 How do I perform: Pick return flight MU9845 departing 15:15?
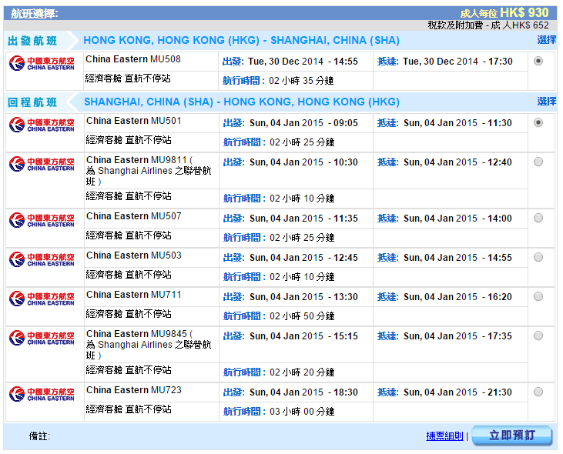coord(538,335)
